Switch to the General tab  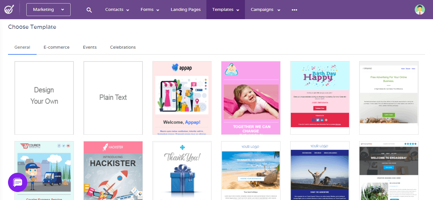pyautogui.click(x=22, y=47)
